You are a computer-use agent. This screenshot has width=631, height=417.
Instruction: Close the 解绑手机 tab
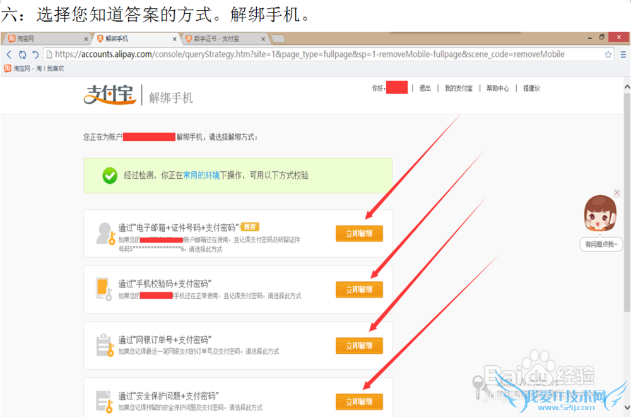click(174, 39)
